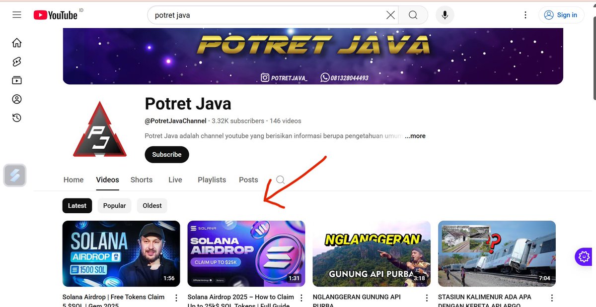Screen dimensions: 596x307
Task: Expand channel description with ...more
Action: click(x=415, y=136)
